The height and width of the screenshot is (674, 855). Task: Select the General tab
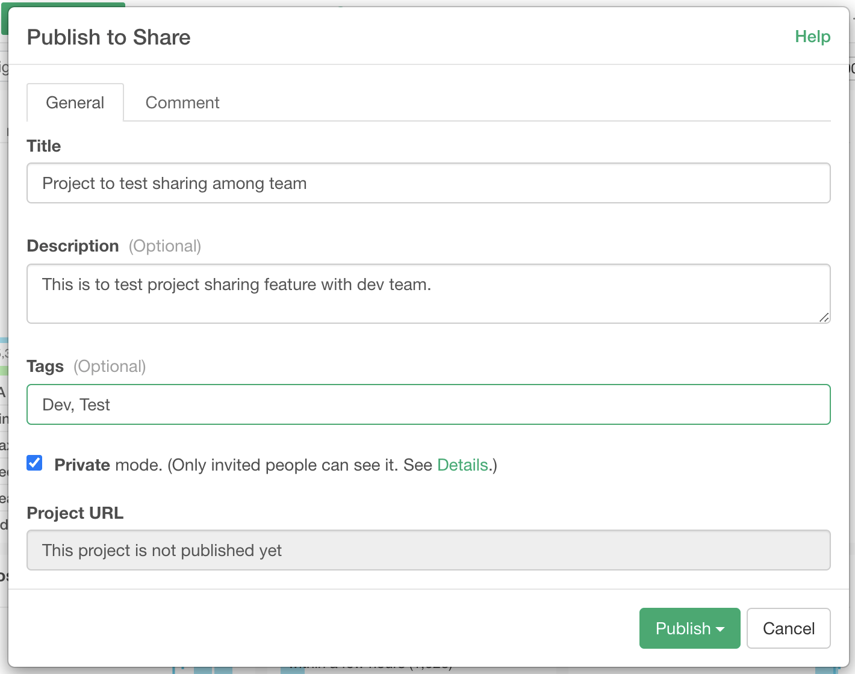coord(75,103)
